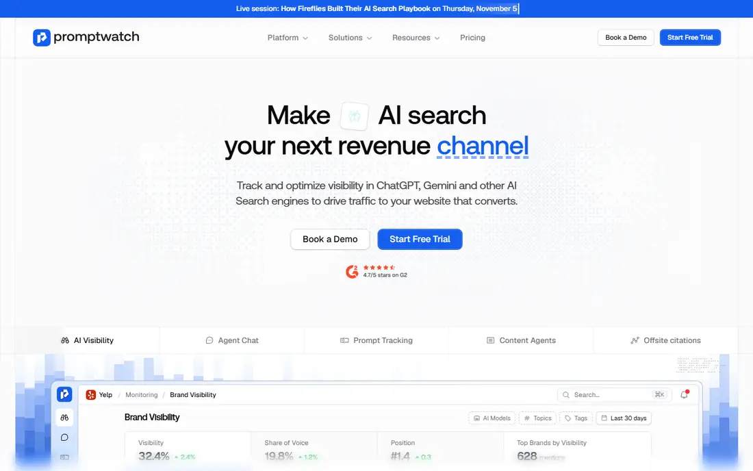Image resolution: width=753 pixels, height=471 pixels.
Task: Open the Last 30 days date filter
Action: (x=624, y=418)
